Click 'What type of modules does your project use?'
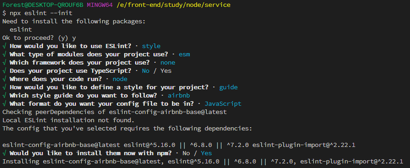The height and width of the screenshot is (168, 410). pos(89,54)
